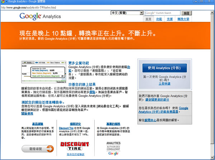Viewport: 215px width, 160px height.
Task: Click the visits chart thumbnail image
Action: 44,72
